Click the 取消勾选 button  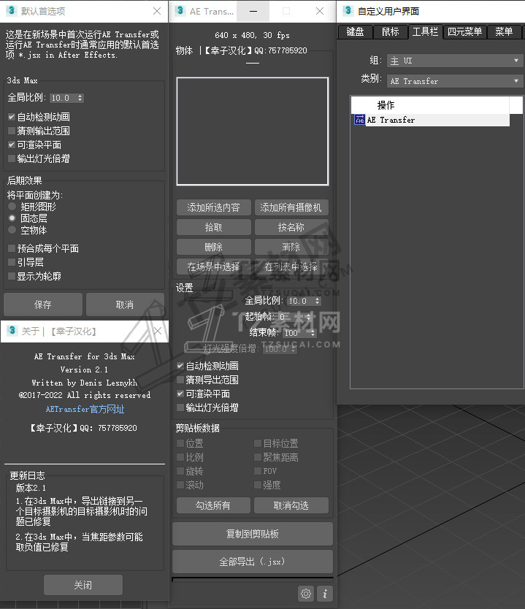point(291,505)
